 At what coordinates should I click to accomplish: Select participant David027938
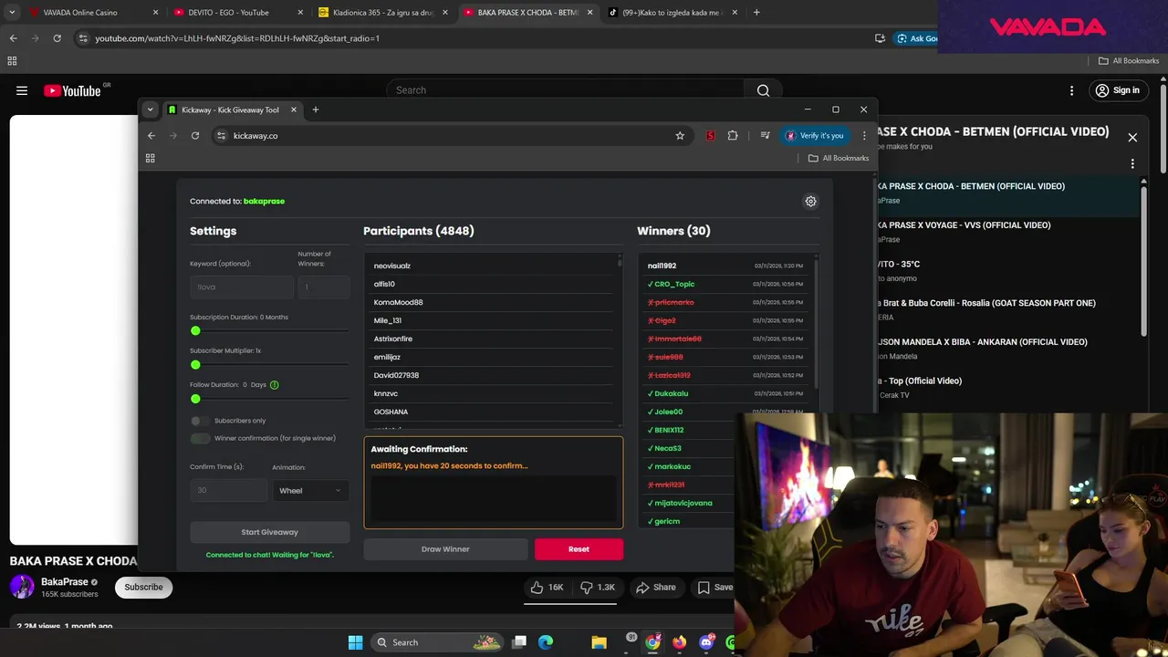pyautogui.click(x=396, y=375)
